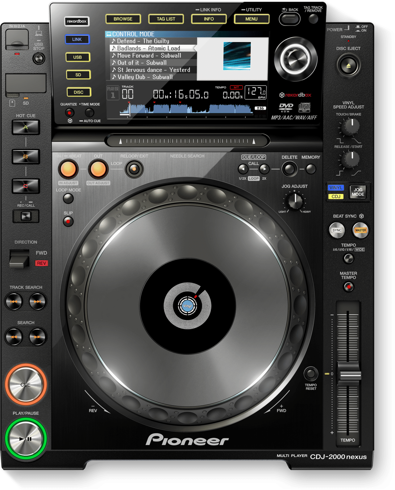Viewport: 395px width, 490px height.
Task: Click the hot cue REC/CALL button
Action: pyautogui.click(x=26, y=216)
